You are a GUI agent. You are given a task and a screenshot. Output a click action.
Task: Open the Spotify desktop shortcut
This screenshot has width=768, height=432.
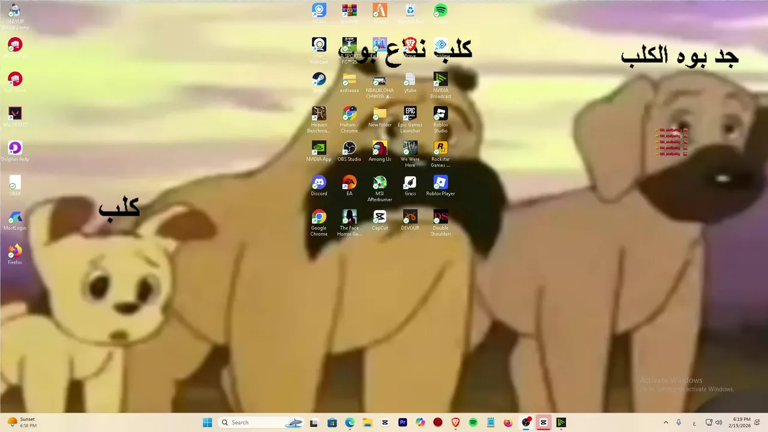(x=440, y=13)
